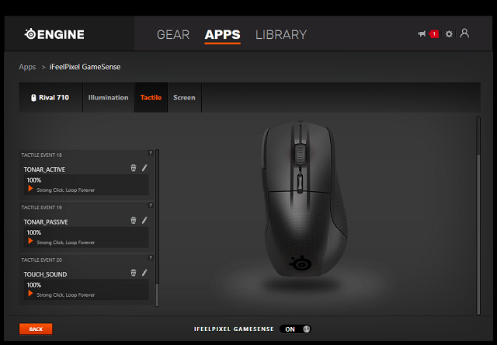Click the TACTILE EVENT 20 header

pyautogui.click(x=41, y=260)
